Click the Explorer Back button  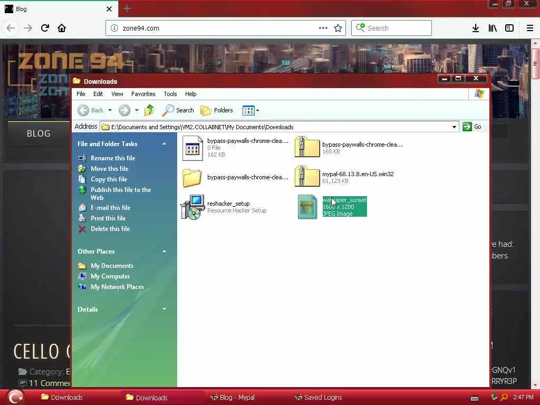(90, 110)
